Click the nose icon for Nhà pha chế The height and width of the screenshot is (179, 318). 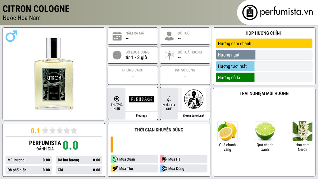click(169, 99)
